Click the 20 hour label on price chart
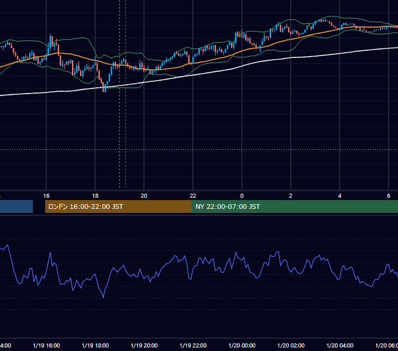The width and height of the screenshot is (398, 351). pos(144,196)
